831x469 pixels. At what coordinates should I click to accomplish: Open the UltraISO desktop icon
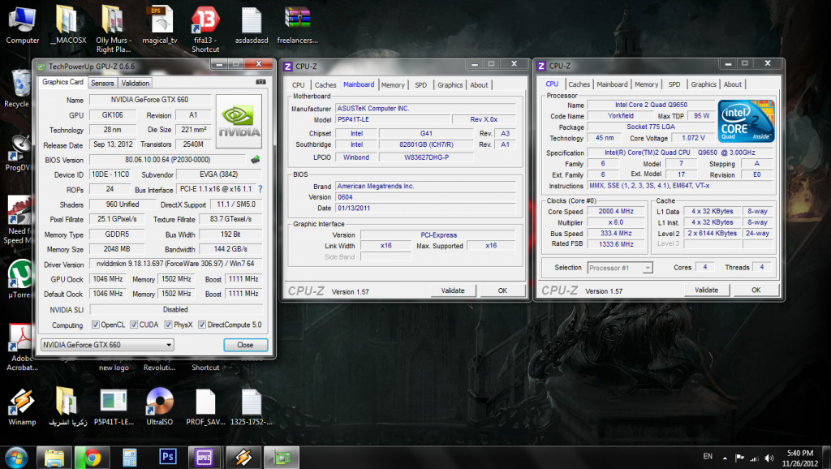click(x=160, y=402)
